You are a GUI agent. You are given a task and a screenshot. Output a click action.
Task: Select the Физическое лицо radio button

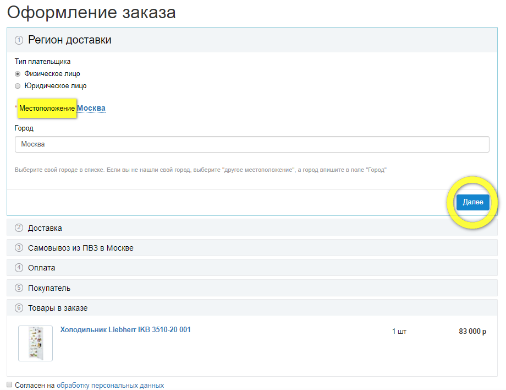coord(18,74)
